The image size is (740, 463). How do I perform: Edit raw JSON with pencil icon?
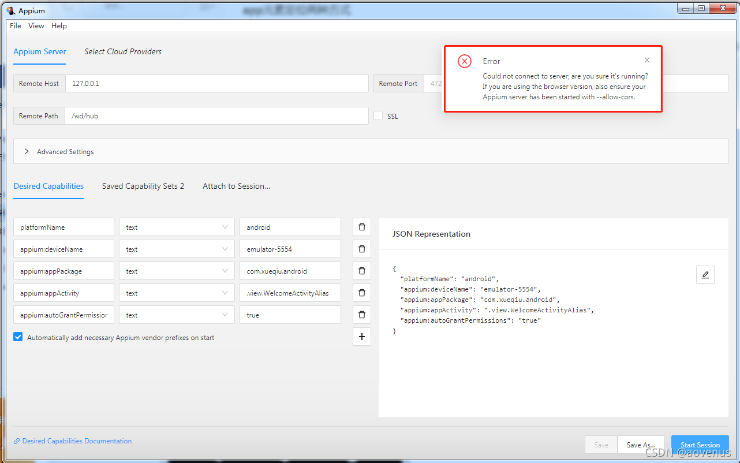click(x=705, y=275)
